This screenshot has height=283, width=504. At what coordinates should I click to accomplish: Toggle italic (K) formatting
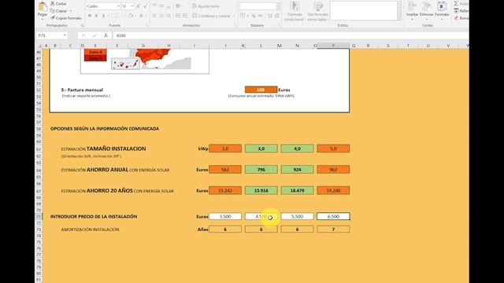96,16
